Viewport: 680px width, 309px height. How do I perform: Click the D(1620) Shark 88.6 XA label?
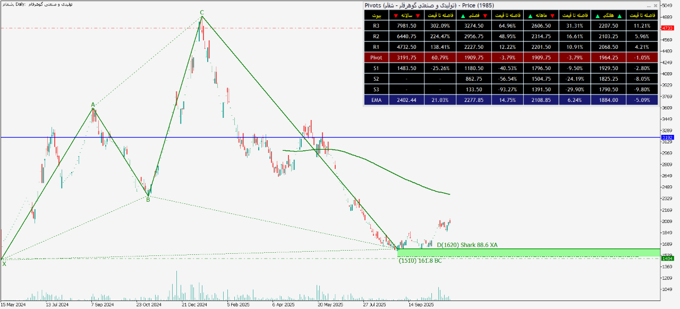tap(466, 245)
